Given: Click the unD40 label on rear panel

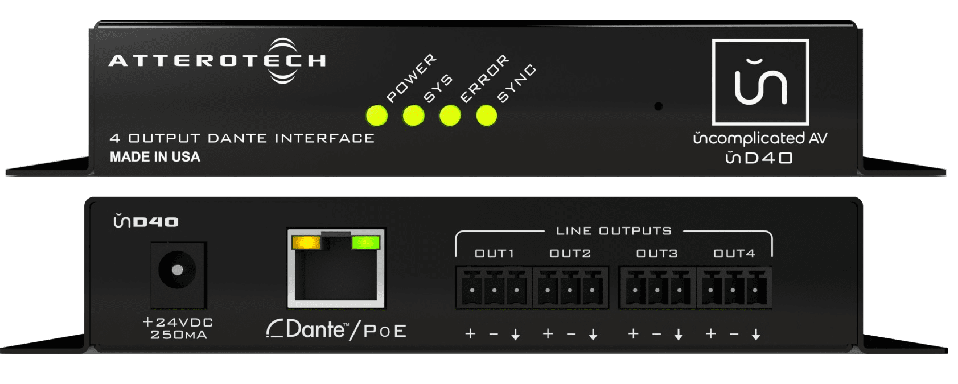Looking at the screenshot, I should pos(146,221).
